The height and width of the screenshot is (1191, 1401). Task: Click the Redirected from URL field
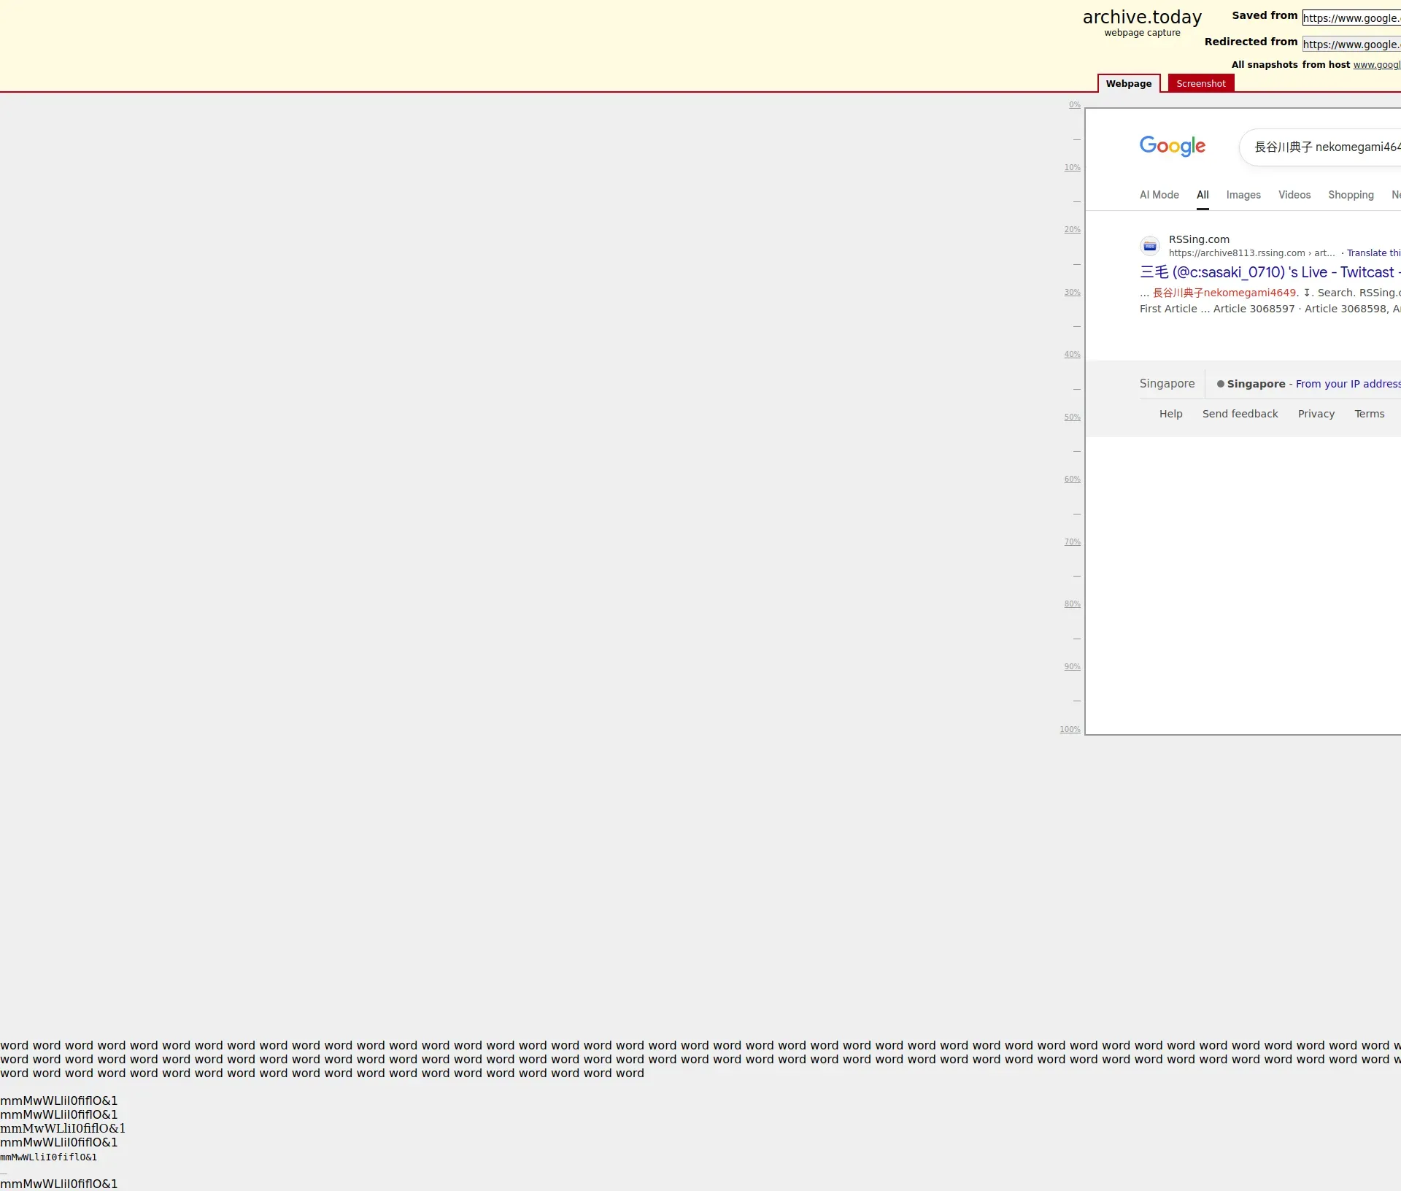click(1351, 45)
